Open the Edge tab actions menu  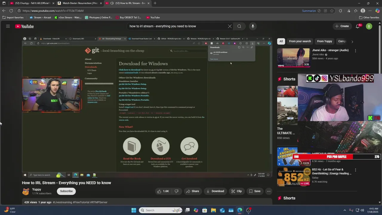(4, 3)
